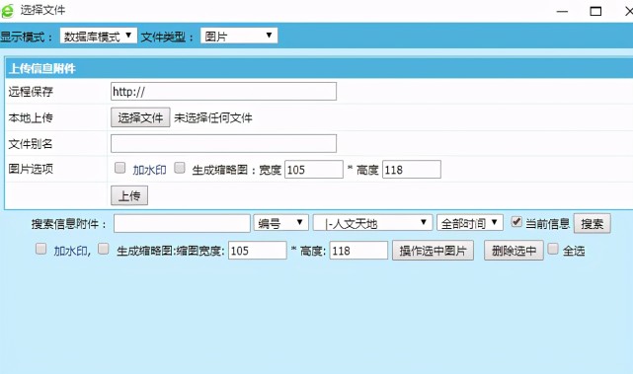The image size is (633, 374).
Task: Open the 文件类型 dropdown showing 图片
Action: [239, 36]
